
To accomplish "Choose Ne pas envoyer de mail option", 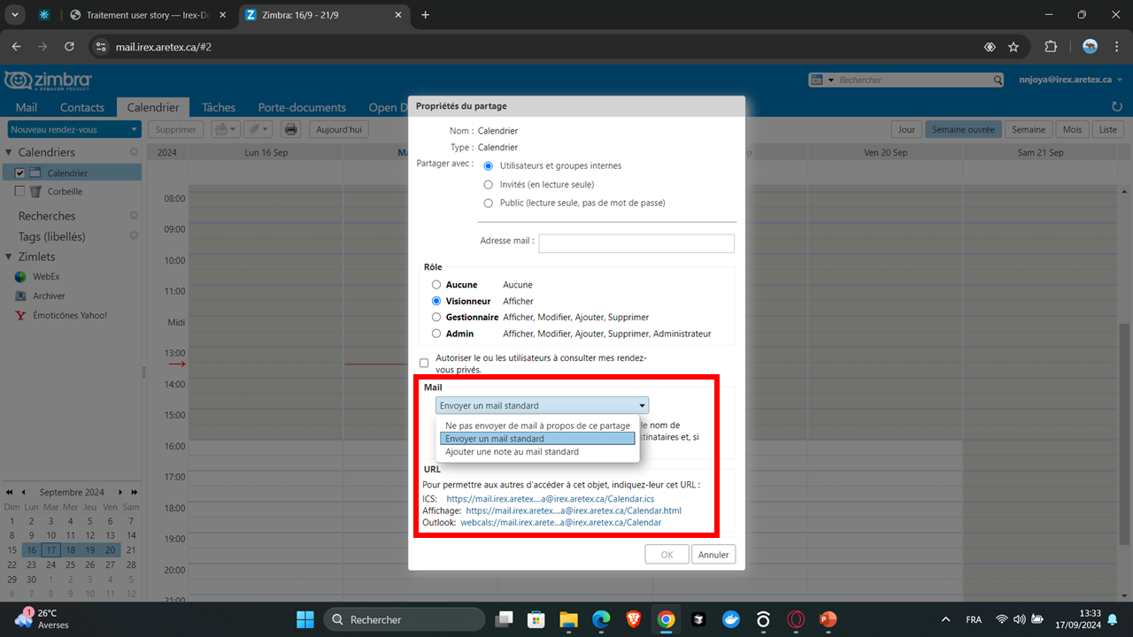I will [538, 426].
